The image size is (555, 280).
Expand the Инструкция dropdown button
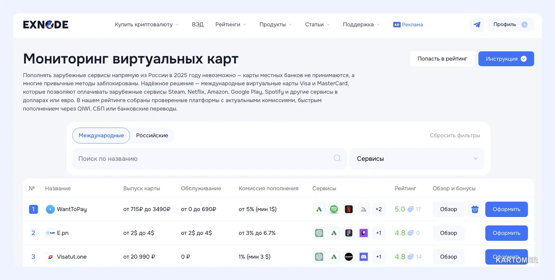tap(506, 59)
